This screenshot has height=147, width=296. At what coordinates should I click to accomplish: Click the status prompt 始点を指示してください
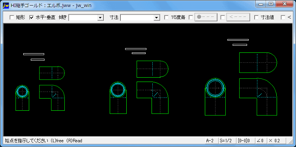pyautogui.click(x=27, y=141)
